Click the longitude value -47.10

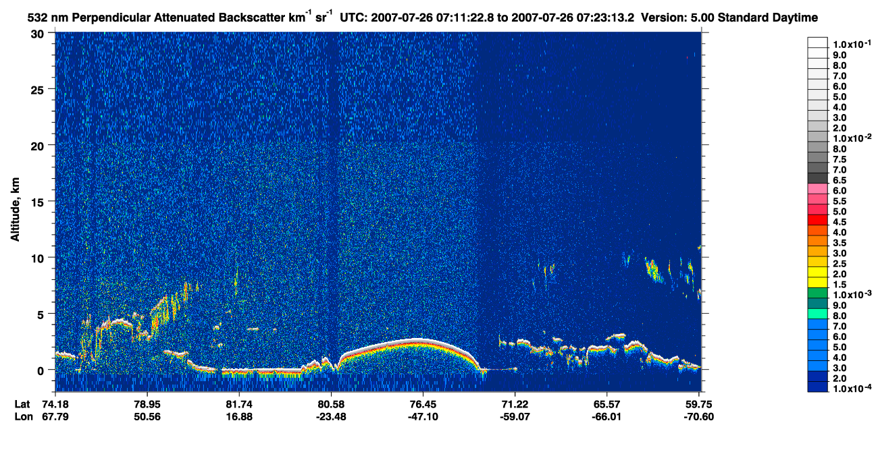423,416
